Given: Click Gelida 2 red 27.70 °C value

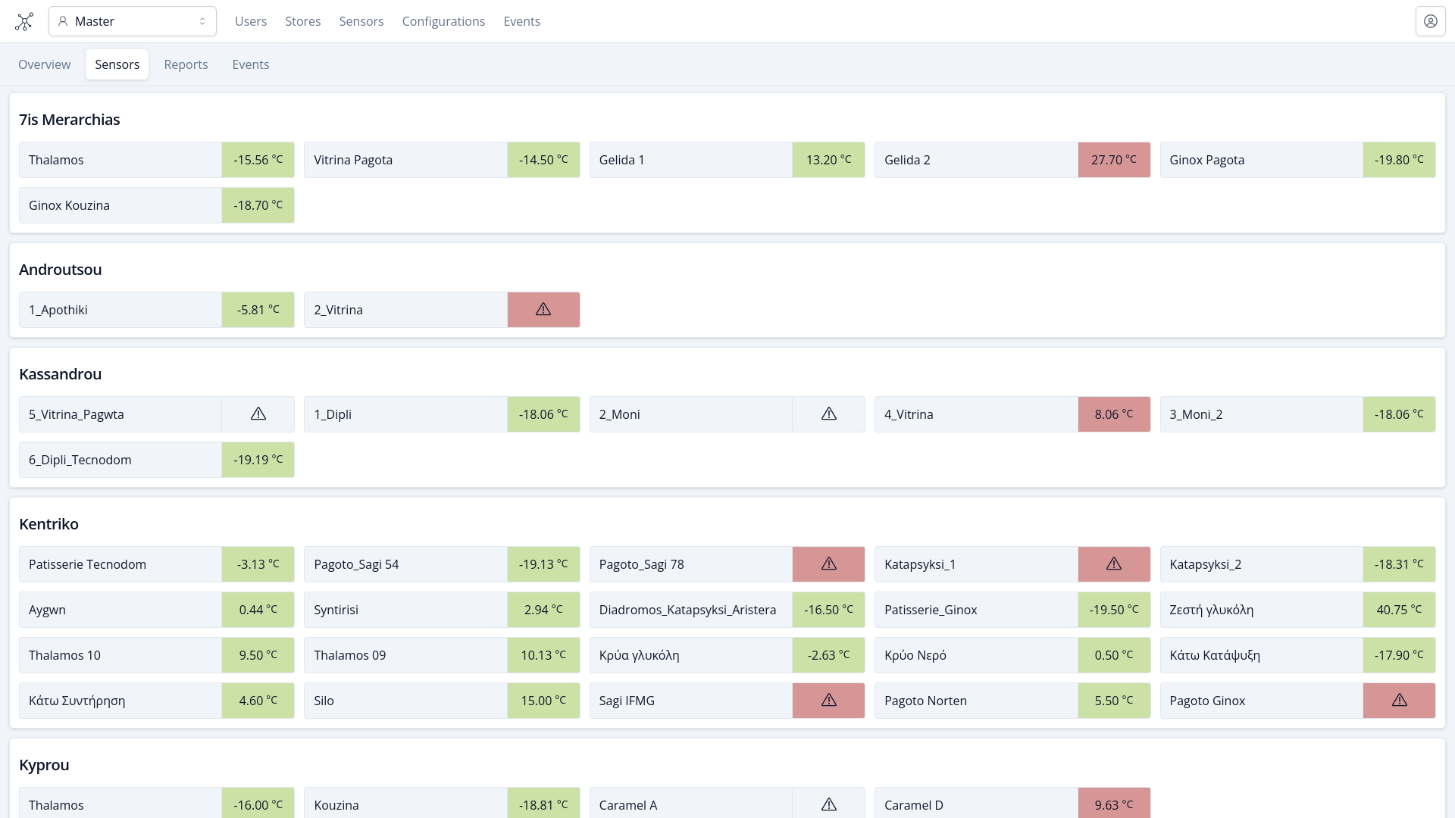Looking at the screenshot, I should 1114,160.
